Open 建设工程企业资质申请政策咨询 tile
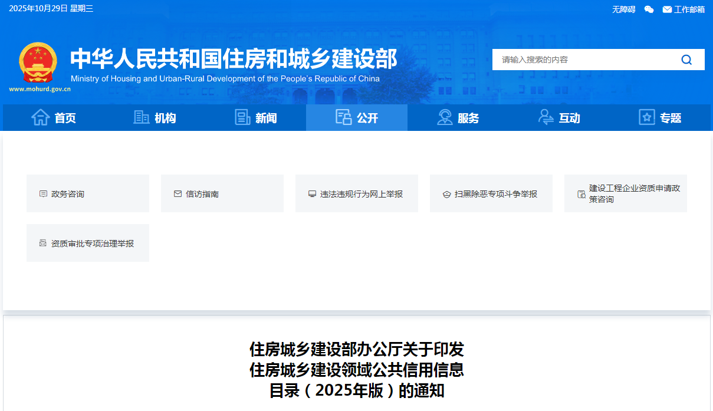 pyautogui.click(x=626, y=193)
